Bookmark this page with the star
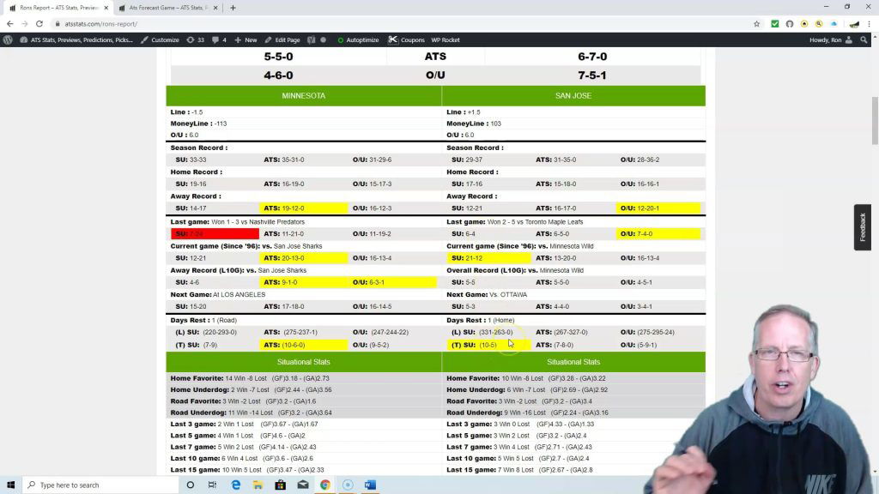879x494 pixels. coord(757,23)
